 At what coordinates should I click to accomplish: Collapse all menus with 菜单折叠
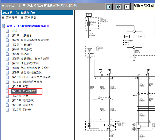(x=30, y=18)
